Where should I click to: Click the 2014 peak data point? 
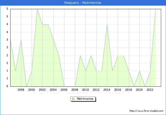(x=107, y=25)
